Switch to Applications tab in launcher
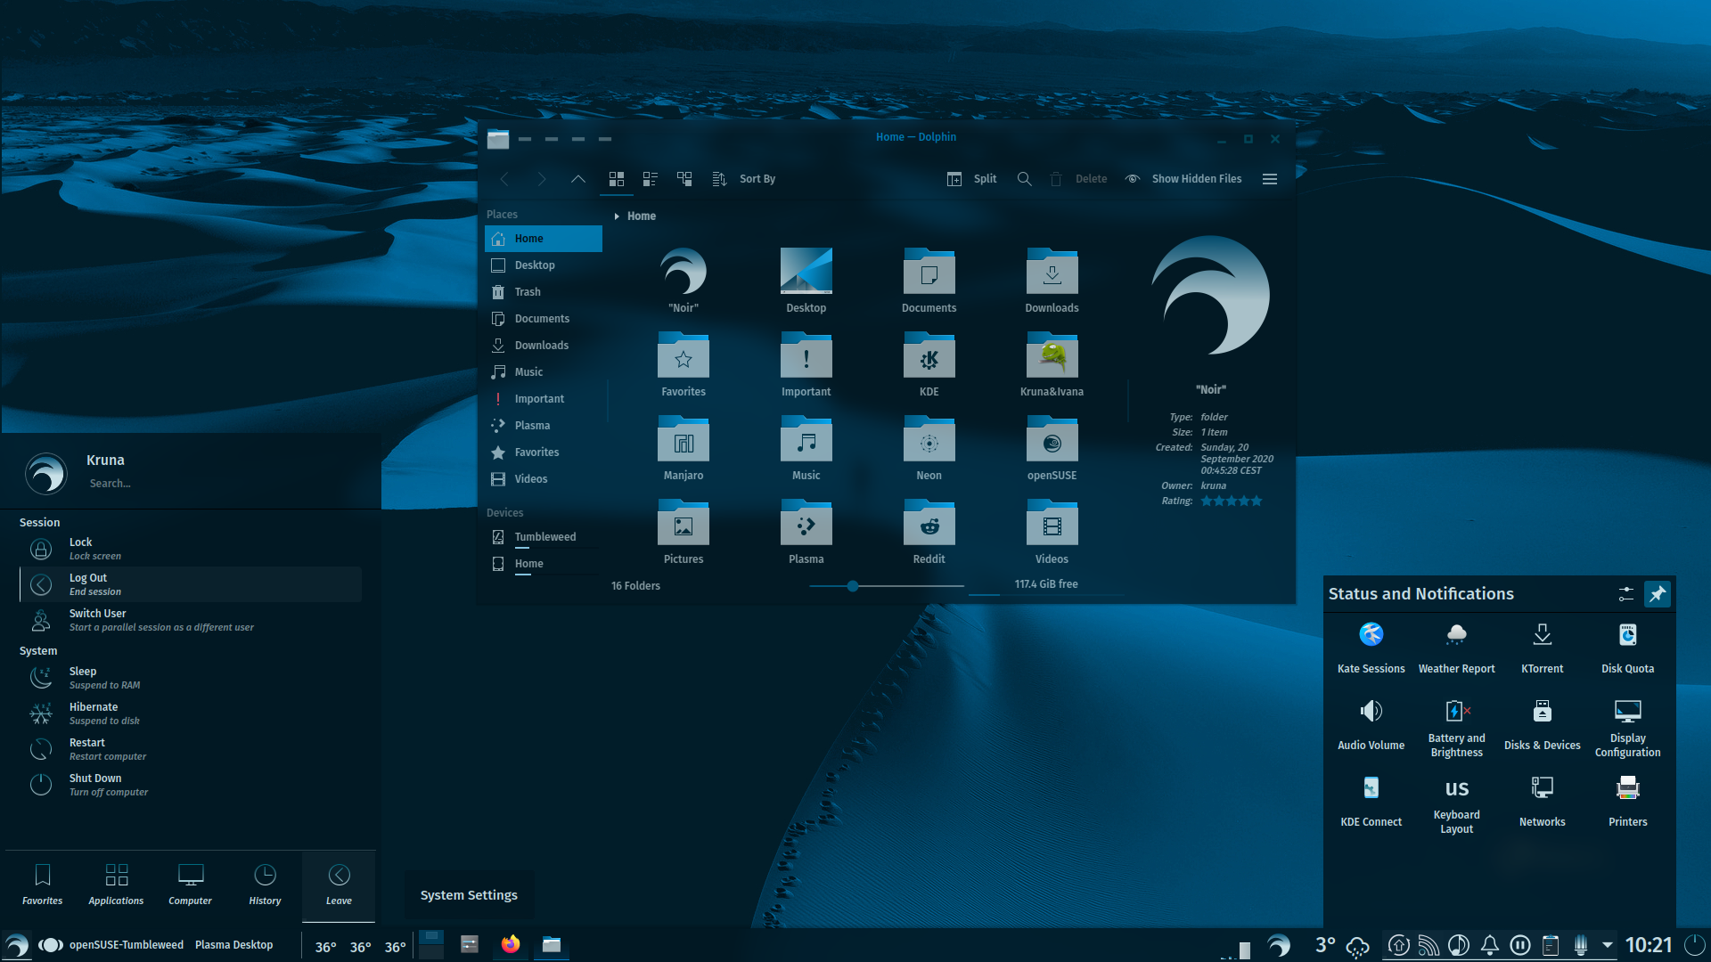 [116, 885]
